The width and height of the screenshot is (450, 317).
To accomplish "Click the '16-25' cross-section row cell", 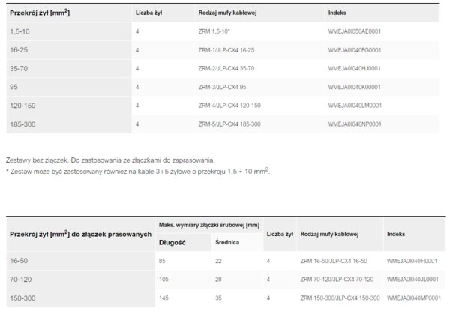I will coord(69,50).
